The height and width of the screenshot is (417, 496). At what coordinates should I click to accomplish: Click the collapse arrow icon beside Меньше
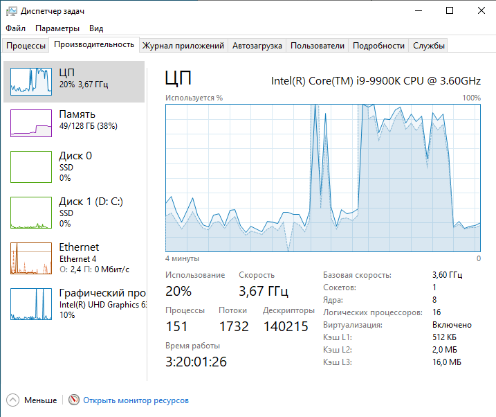(x=13, y=400)
